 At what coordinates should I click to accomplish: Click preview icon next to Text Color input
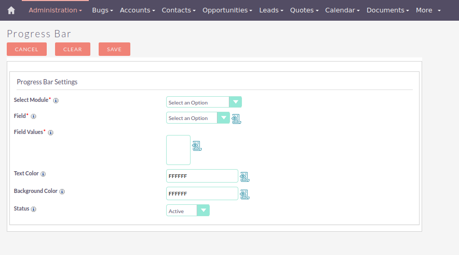tap(245, 177)
